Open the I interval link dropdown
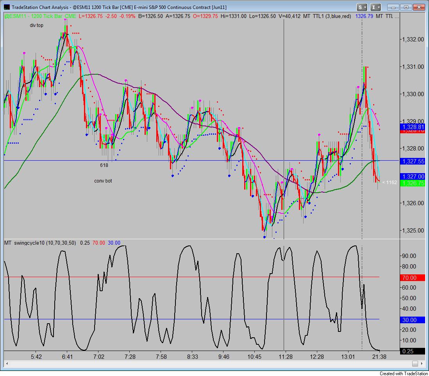This screenshot has width=429, height=376. (x=375, y=7)
